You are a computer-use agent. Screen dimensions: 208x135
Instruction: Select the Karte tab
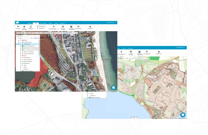pyautogui.click(x=36, y=23)
